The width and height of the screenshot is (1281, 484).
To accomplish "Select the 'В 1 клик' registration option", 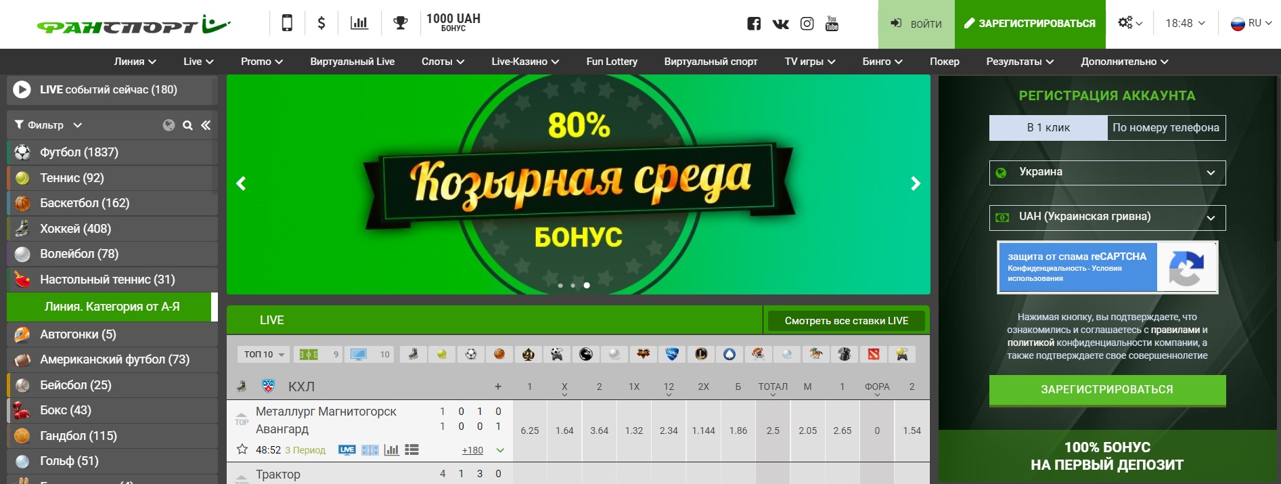I will [x=1048, y=128].
